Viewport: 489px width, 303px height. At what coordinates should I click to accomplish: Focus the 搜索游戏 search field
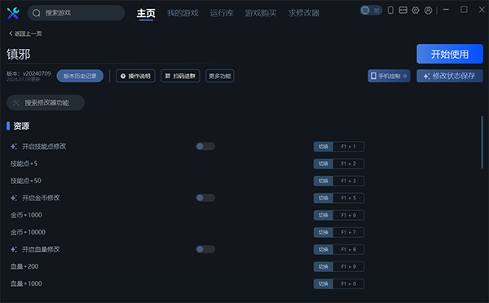tap(76, 13)
